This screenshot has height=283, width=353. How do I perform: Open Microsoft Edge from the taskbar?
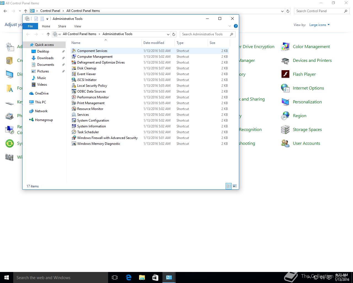pyautogui.click(x=129, y=277)
